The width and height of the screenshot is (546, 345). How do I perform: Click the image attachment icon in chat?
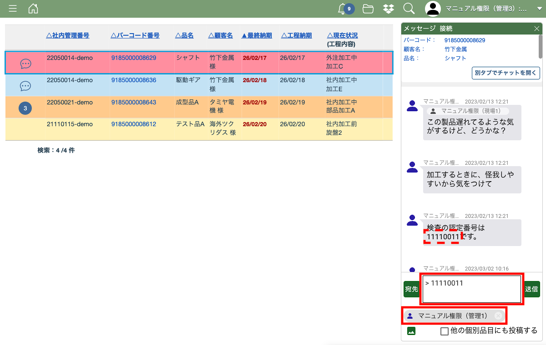tap(411, 331)
